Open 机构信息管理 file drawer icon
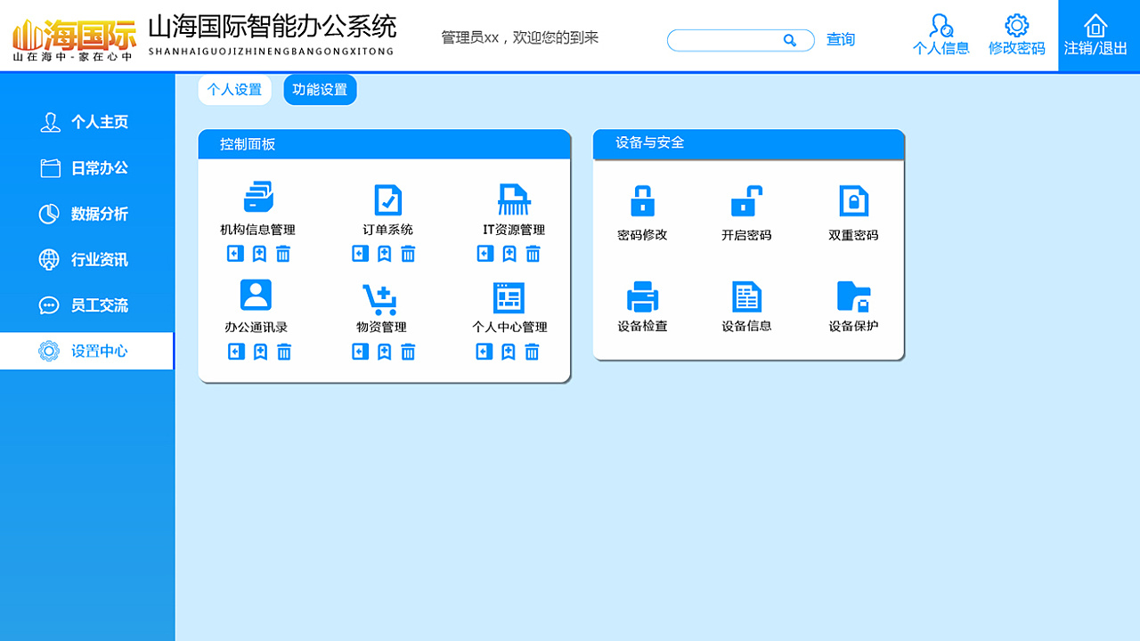 click(x=258, y=198)
